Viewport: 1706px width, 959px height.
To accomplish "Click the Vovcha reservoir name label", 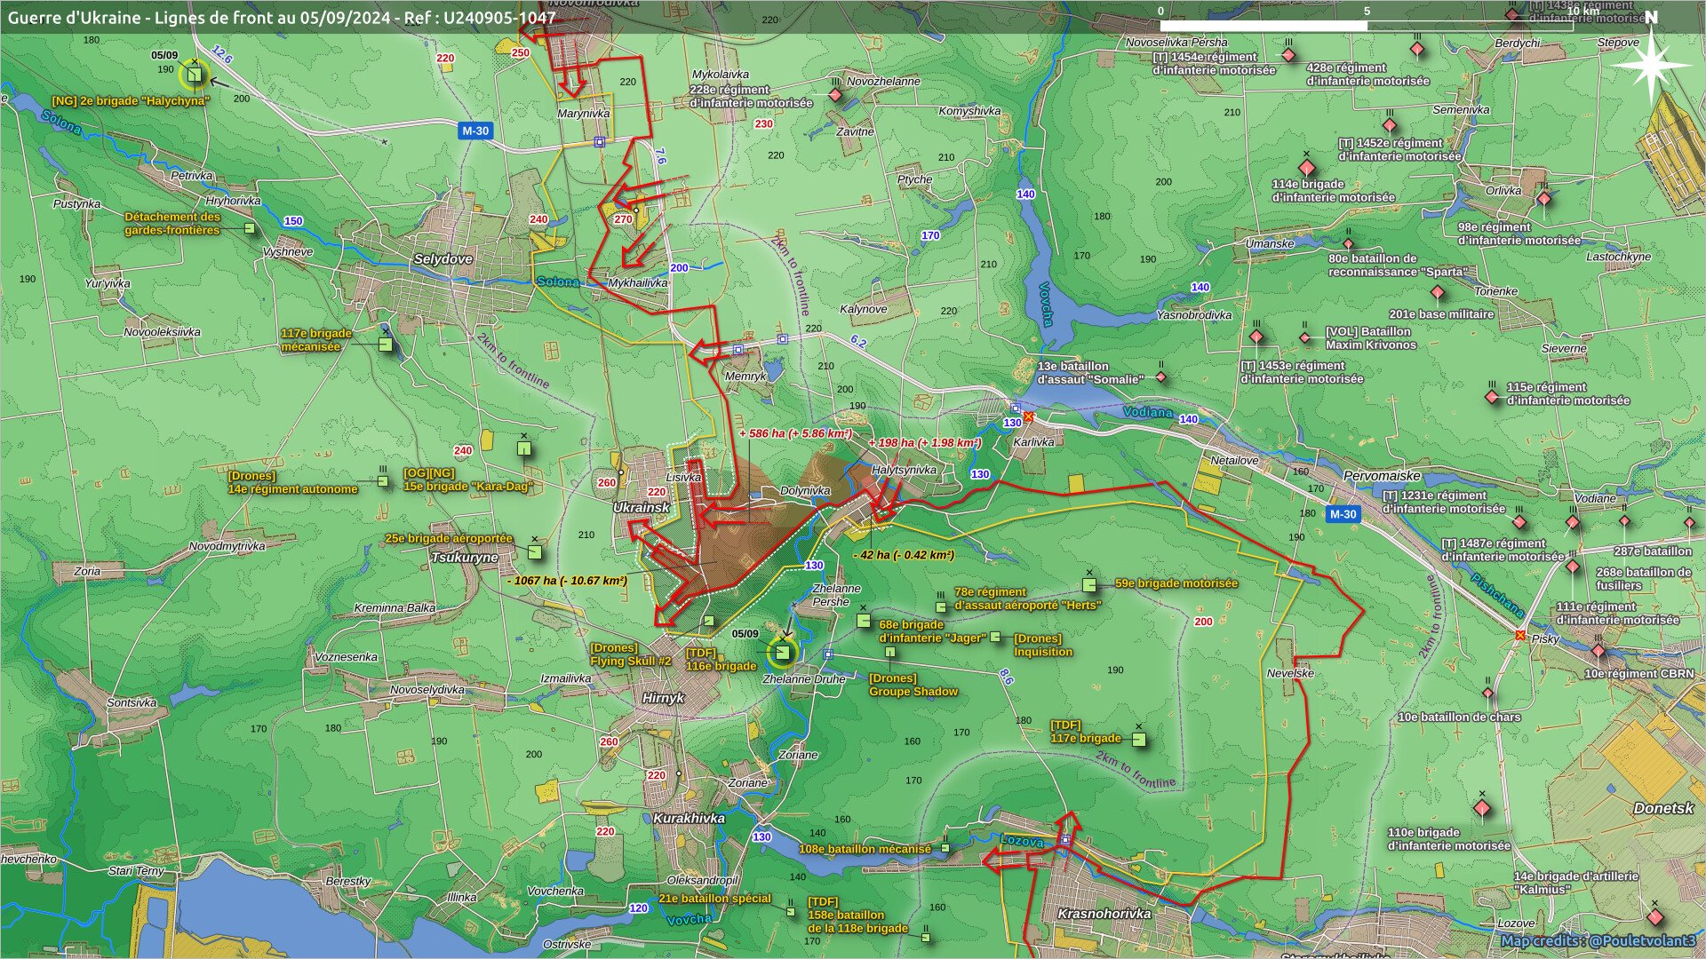I will point(1046,305).
